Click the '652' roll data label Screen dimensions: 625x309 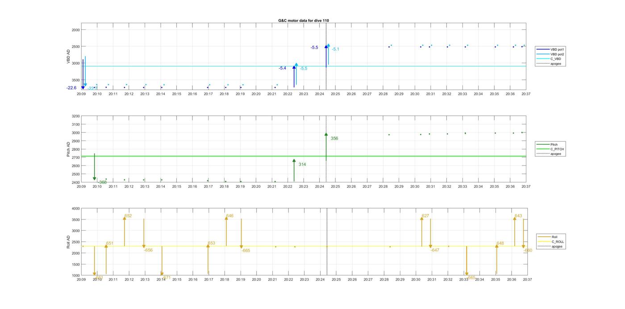(128, 216)
